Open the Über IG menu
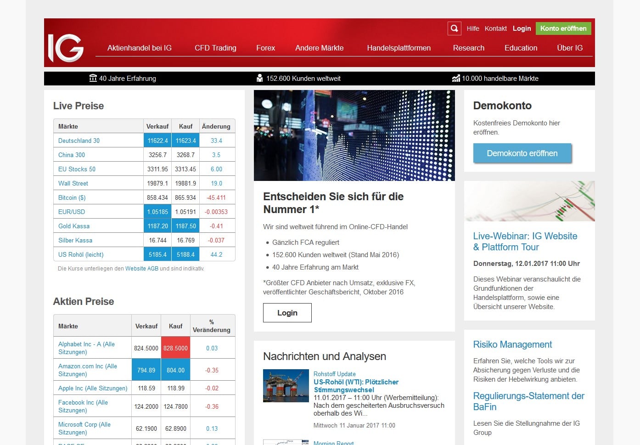Screen dimensions: 640x445 (570, 48)
